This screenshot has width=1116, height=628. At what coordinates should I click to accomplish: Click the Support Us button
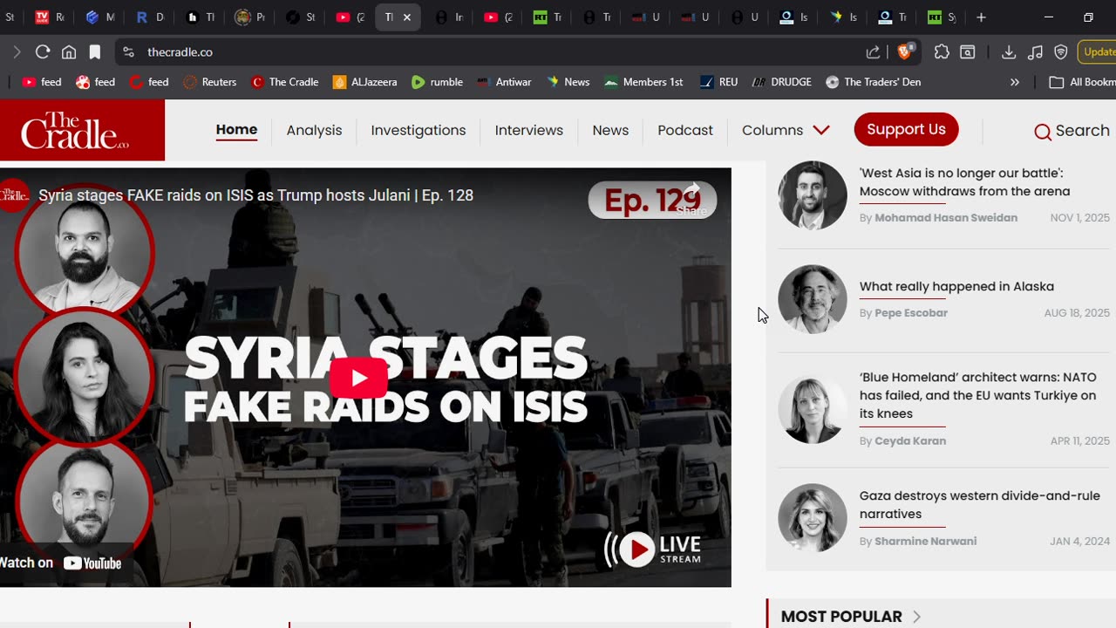point(906,129)
